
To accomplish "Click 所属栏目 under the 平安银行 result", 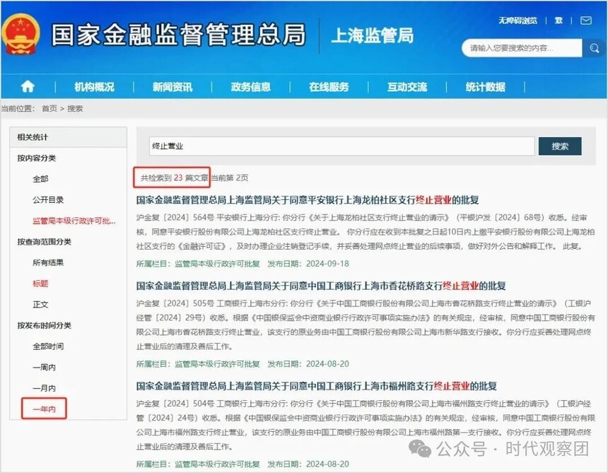I will [198, 264].
